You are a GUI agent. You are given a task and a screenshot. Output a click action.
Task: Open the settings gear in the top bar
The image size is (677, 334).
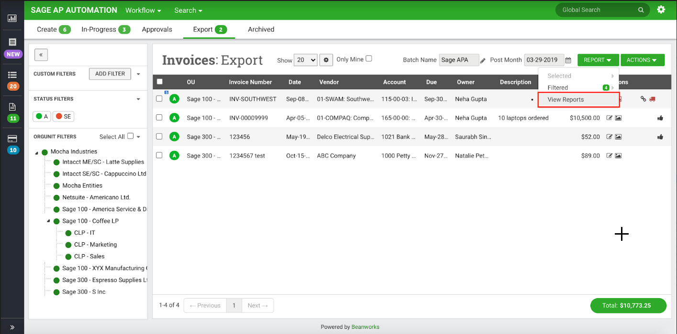(x=661, y=10)
